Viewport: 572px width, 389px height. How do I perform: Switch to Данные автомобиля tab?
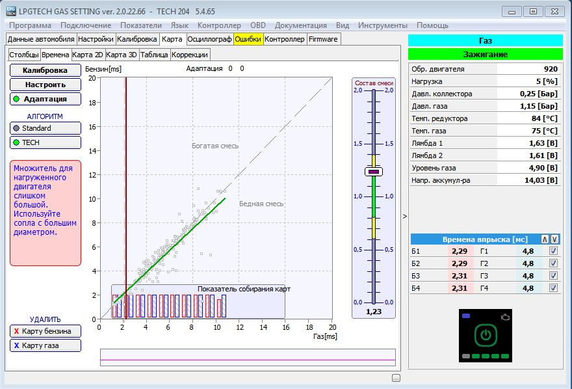41,39
